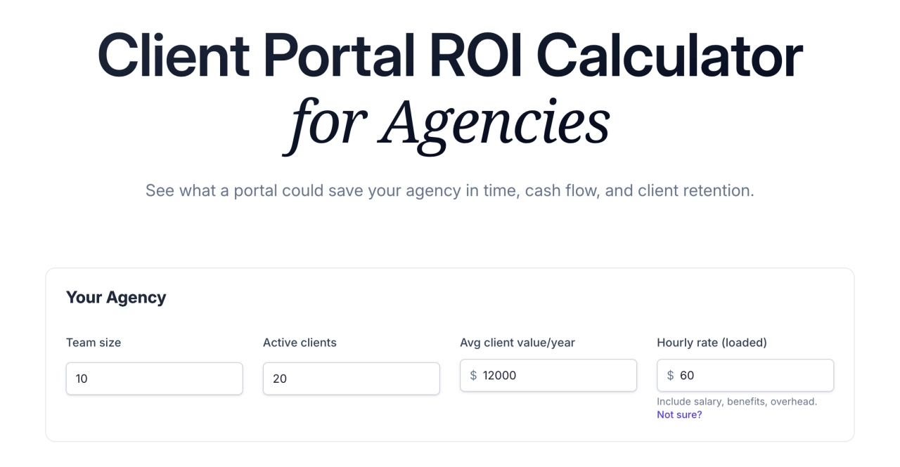900x467 pixels.
Task: Click the dollar icon in Avg client value field
Action: click(x=473, y=376)
